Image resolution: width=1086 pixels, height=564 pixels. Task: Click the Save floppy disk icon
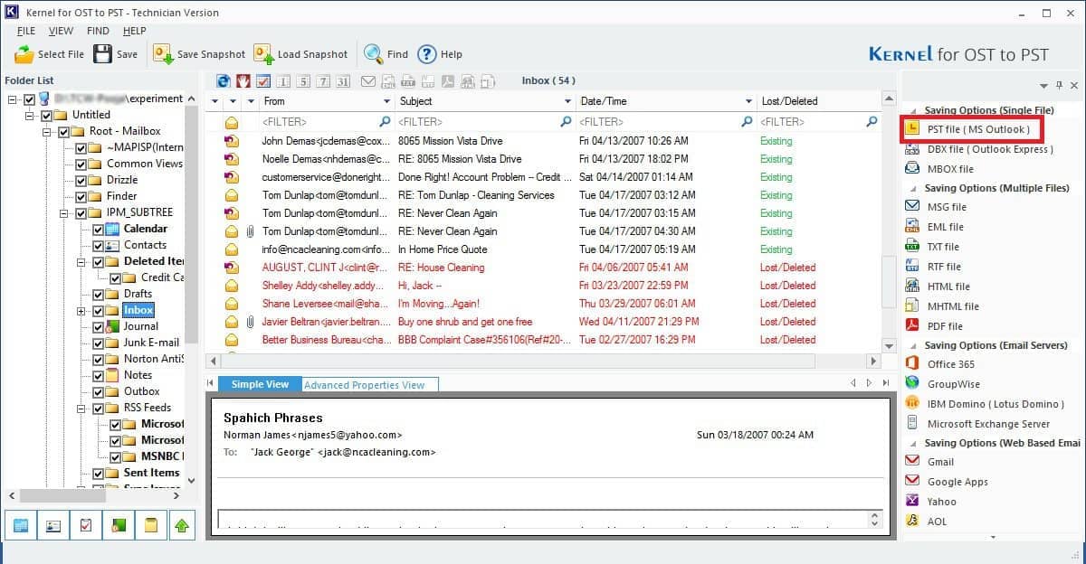[102, 54]
